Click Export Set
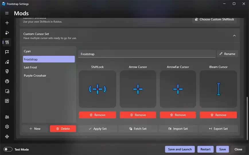Screen dimensions: 249x155 pos(218,129)
